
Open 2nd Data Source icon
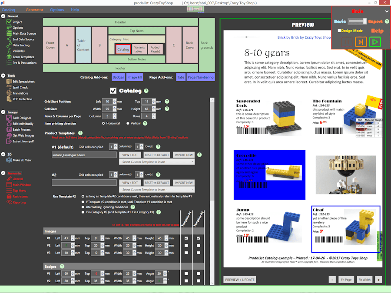[9, 40]
